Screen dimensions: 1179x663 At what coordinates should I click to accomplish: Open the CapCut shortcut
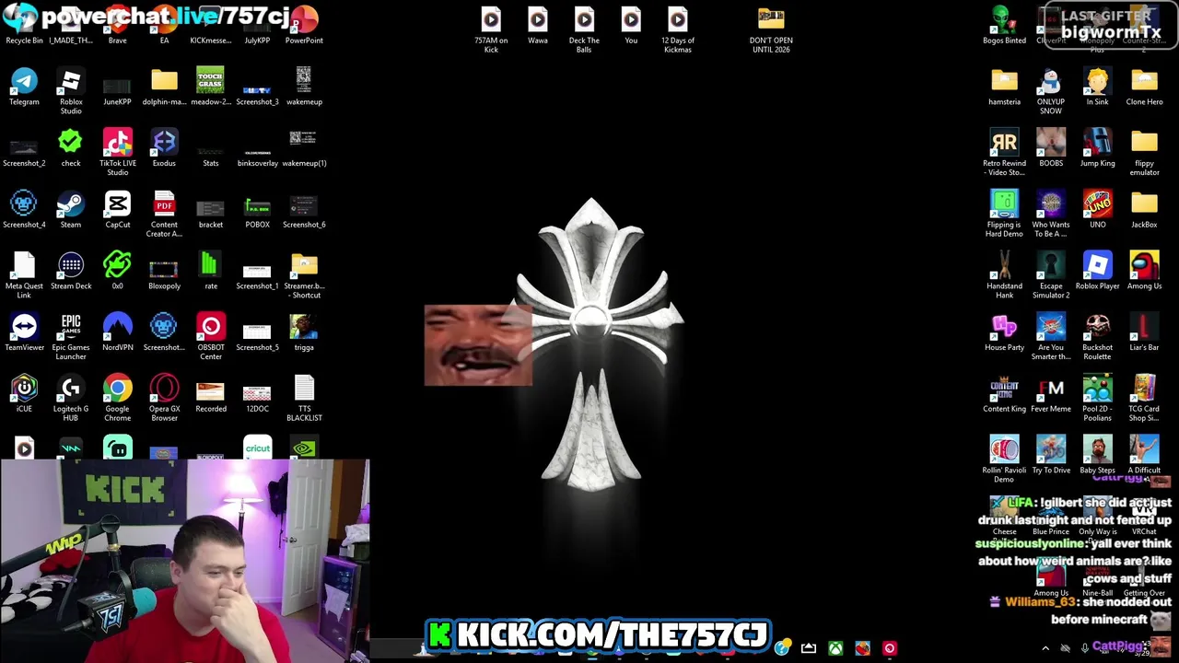117,210
